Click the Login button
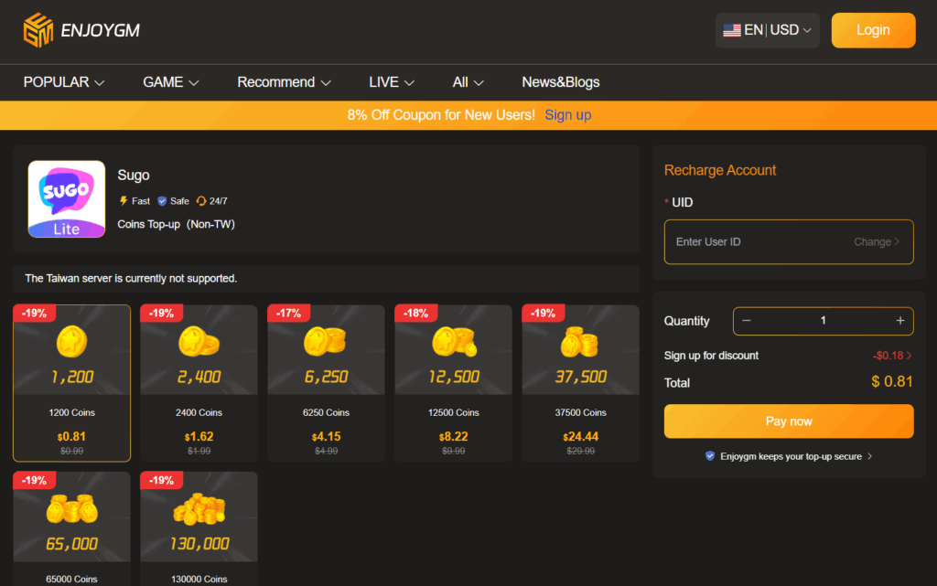937x586 pixels. tap(872, 30)
